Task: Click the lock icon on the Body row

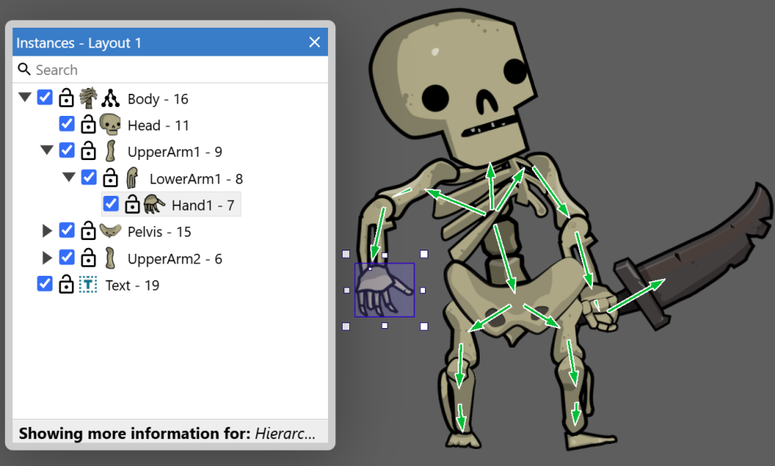Action: [x=67, y=99]
